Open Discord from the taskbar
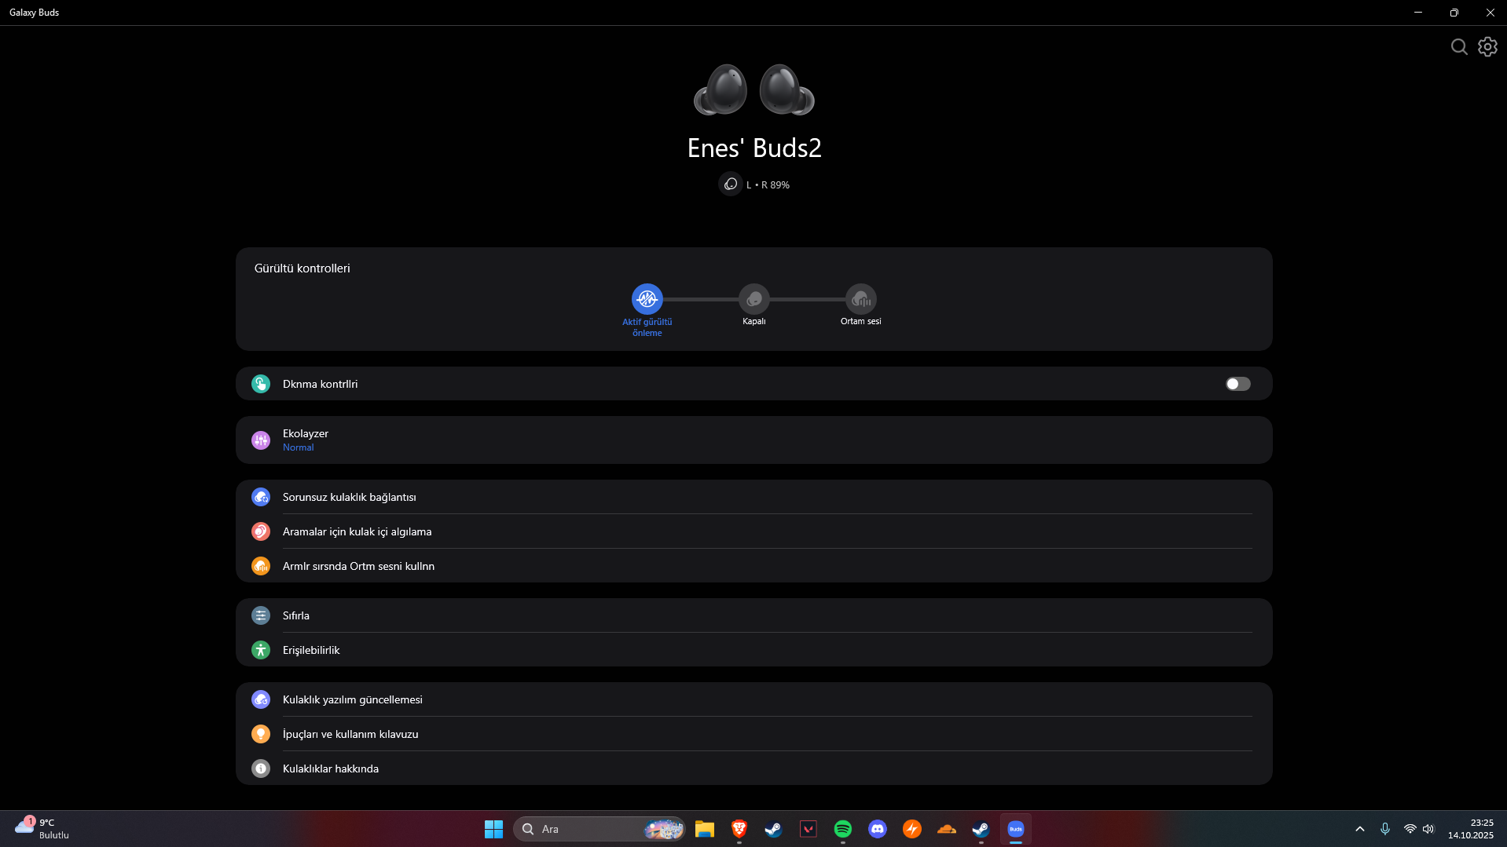Screen dimensions: 1507x847 tap(877, 829)
